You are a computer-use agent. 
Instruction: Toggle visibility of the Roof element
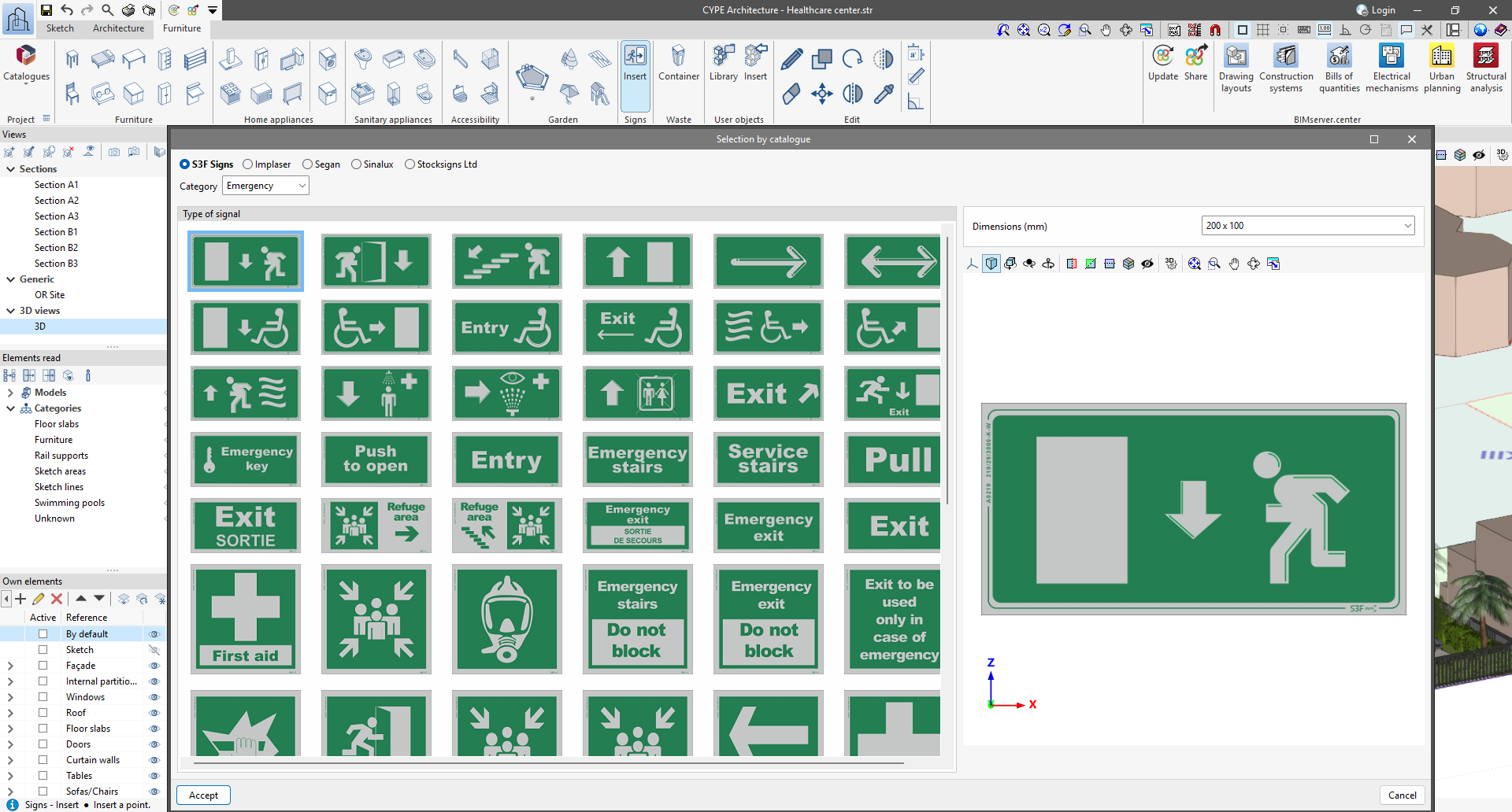[154, 713]
